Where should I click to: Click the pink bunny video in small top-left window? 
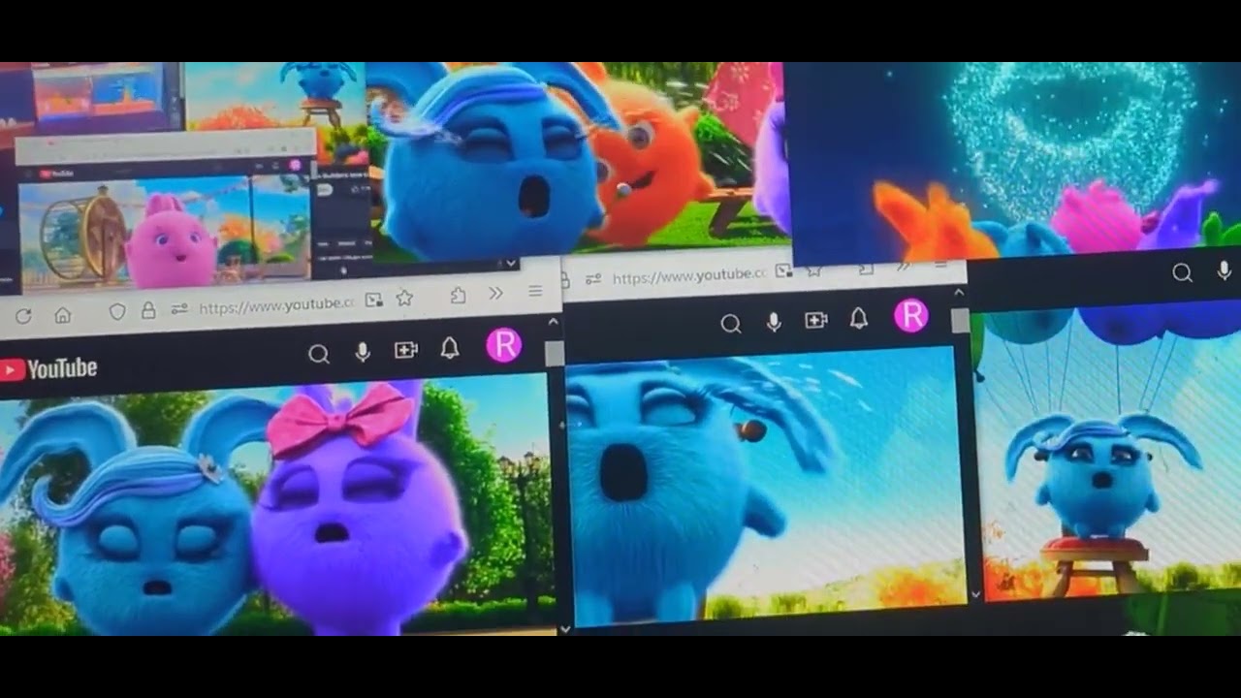[163, 233]
